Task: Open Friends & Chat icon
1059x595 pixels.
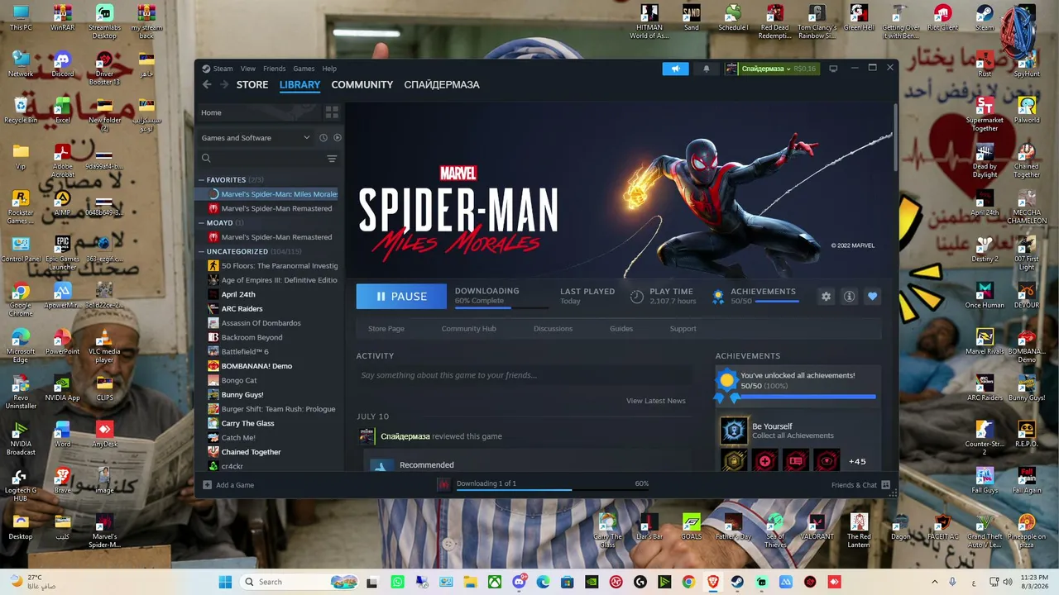Action: 885,485
